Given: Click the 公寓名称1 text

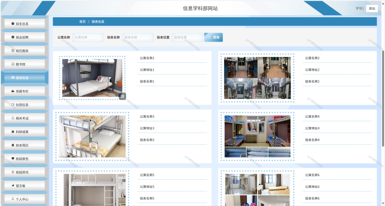Looking at the screenshot, I should pos(147,58).
